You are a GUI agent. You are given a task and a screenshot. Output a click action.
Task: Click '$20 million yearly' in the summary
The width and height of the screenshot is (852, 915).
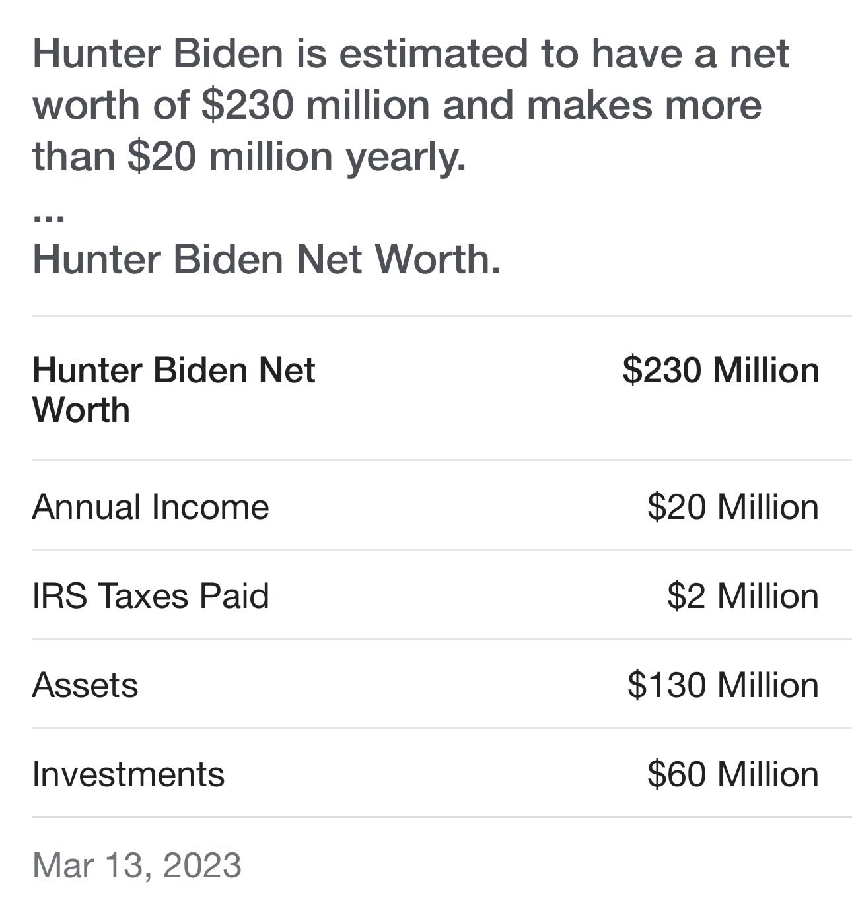click(x=296, y=157)
